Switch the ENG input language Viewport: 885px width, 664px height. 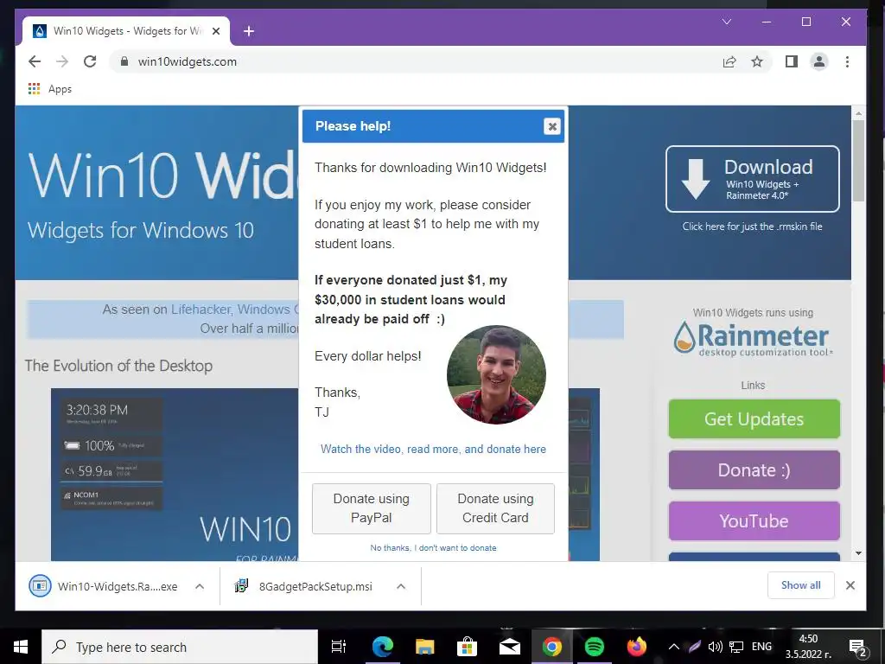761,647
